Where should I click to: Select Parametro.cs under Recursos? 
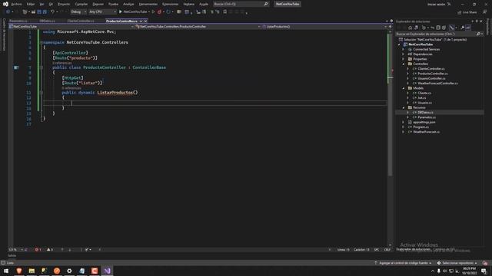tap(427, 117)
